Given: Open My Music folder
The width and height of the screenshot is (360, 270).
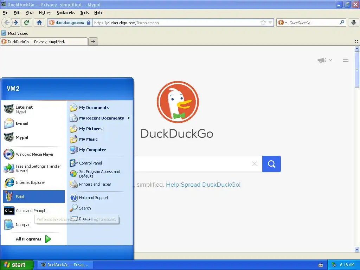Looking at the screenshot, I should pyautogui.click(x=100, y=139).
